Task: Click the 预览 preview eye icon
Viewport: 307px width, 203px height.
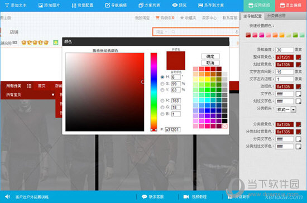Action: pyautogui.click(x=175, y=5)
